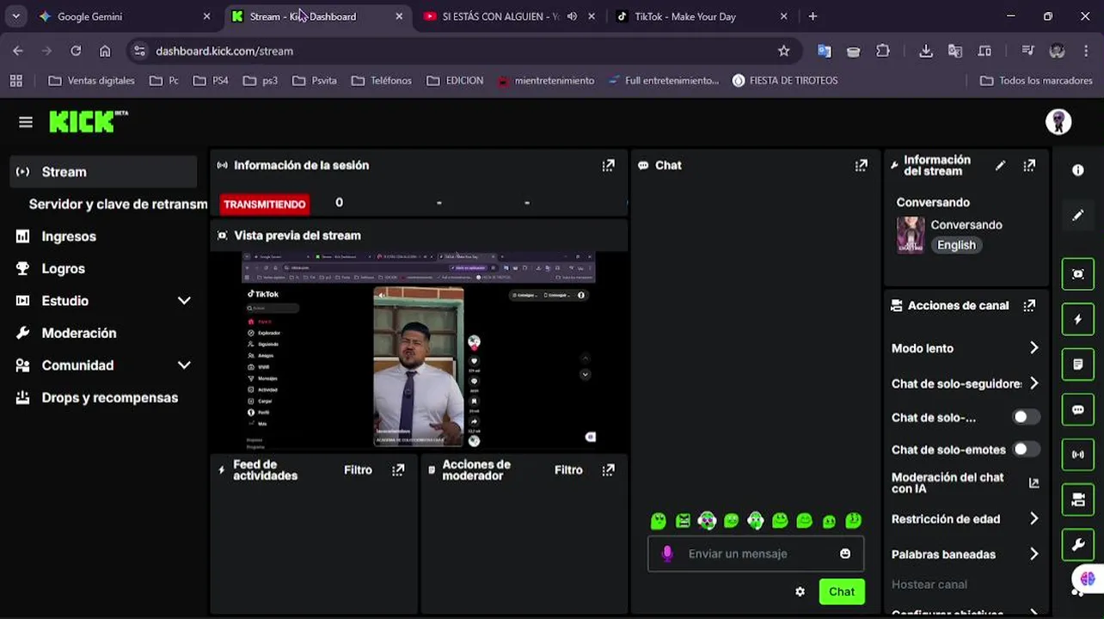Click the pencil icon in right sidebar
The width and height of the screenshot is (1104, 619).
click(1078, 215)
